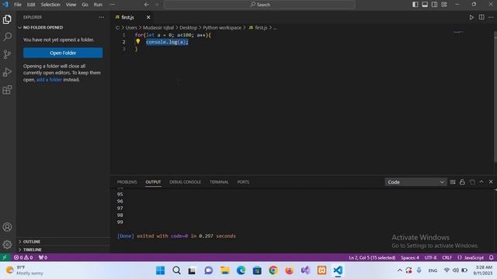Open the Search view in activity bar
The height and width of the screenshot is (279, 497).
pyautogui.click(x=7, y=37)
